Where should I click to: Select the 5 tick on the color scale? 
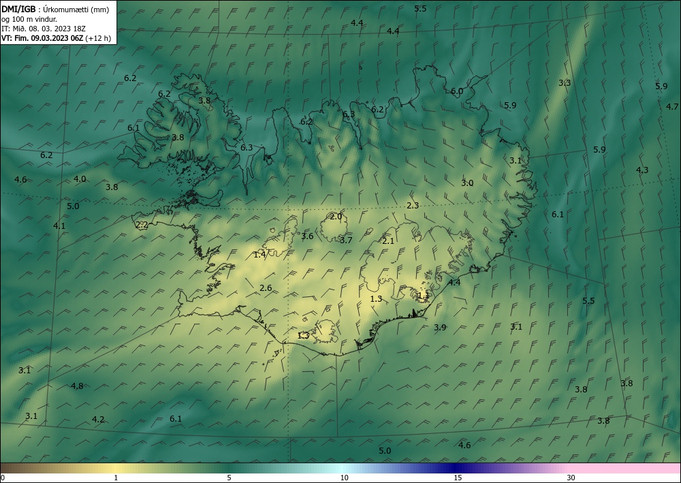[x=229, y=478]
